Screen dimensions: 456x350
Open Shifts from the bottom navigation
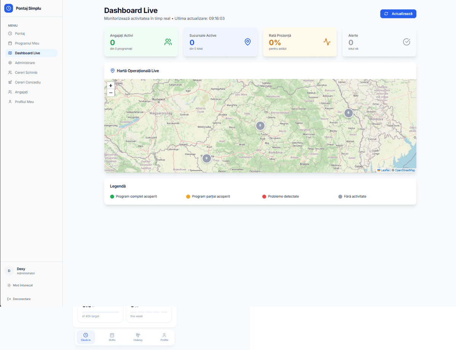tap(112, 335)
